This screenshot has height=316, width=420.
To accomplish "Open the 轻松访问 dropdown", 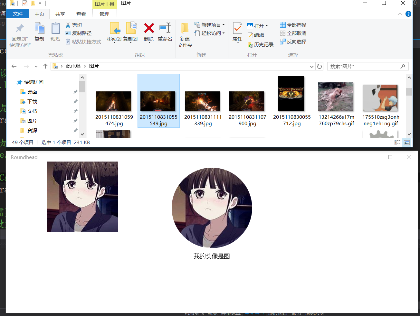I will click(x=210, y=33).
